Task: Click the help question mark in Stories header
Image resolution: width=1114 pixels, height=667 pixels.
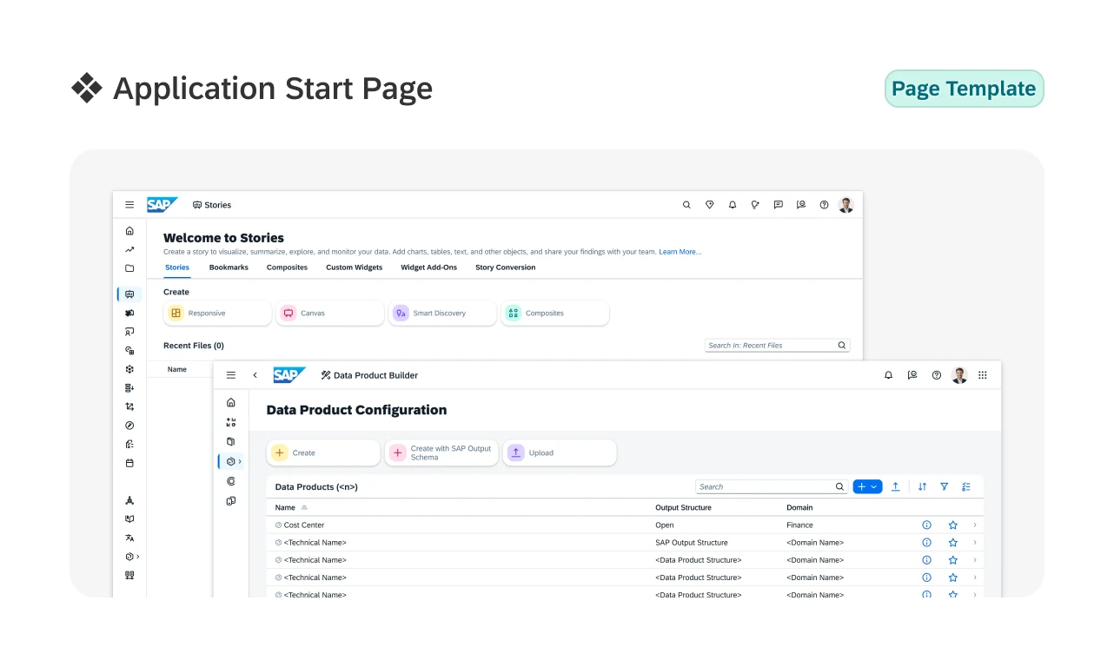Action: 825,205
